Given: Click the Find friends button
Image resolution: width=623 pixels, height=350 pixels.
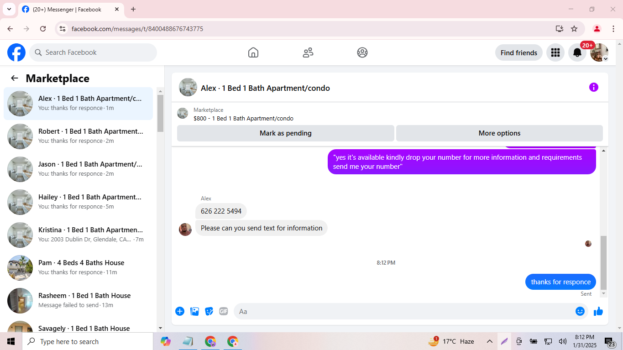Looking at the screenshot, I should [x=519, y=52].
